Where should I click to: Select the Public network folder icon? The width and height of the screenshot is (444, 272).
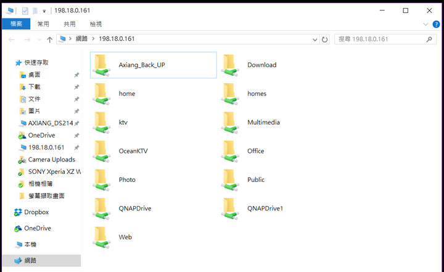tap(230, 179)
